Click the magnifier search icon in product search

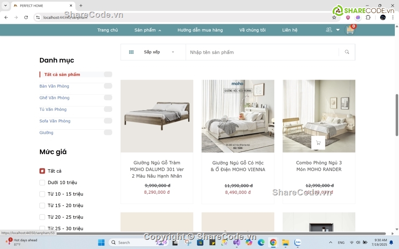tap(347, 52)
